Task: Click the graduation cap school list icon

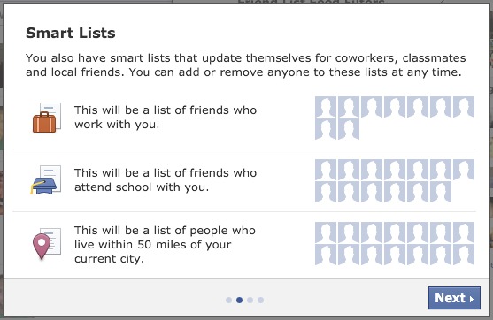Action: click(x=46, y=180)
